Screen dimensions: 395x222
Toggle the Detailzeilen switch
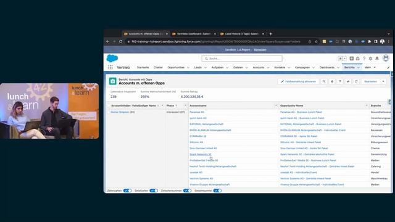pyautogui.click(x=154, y=191)
